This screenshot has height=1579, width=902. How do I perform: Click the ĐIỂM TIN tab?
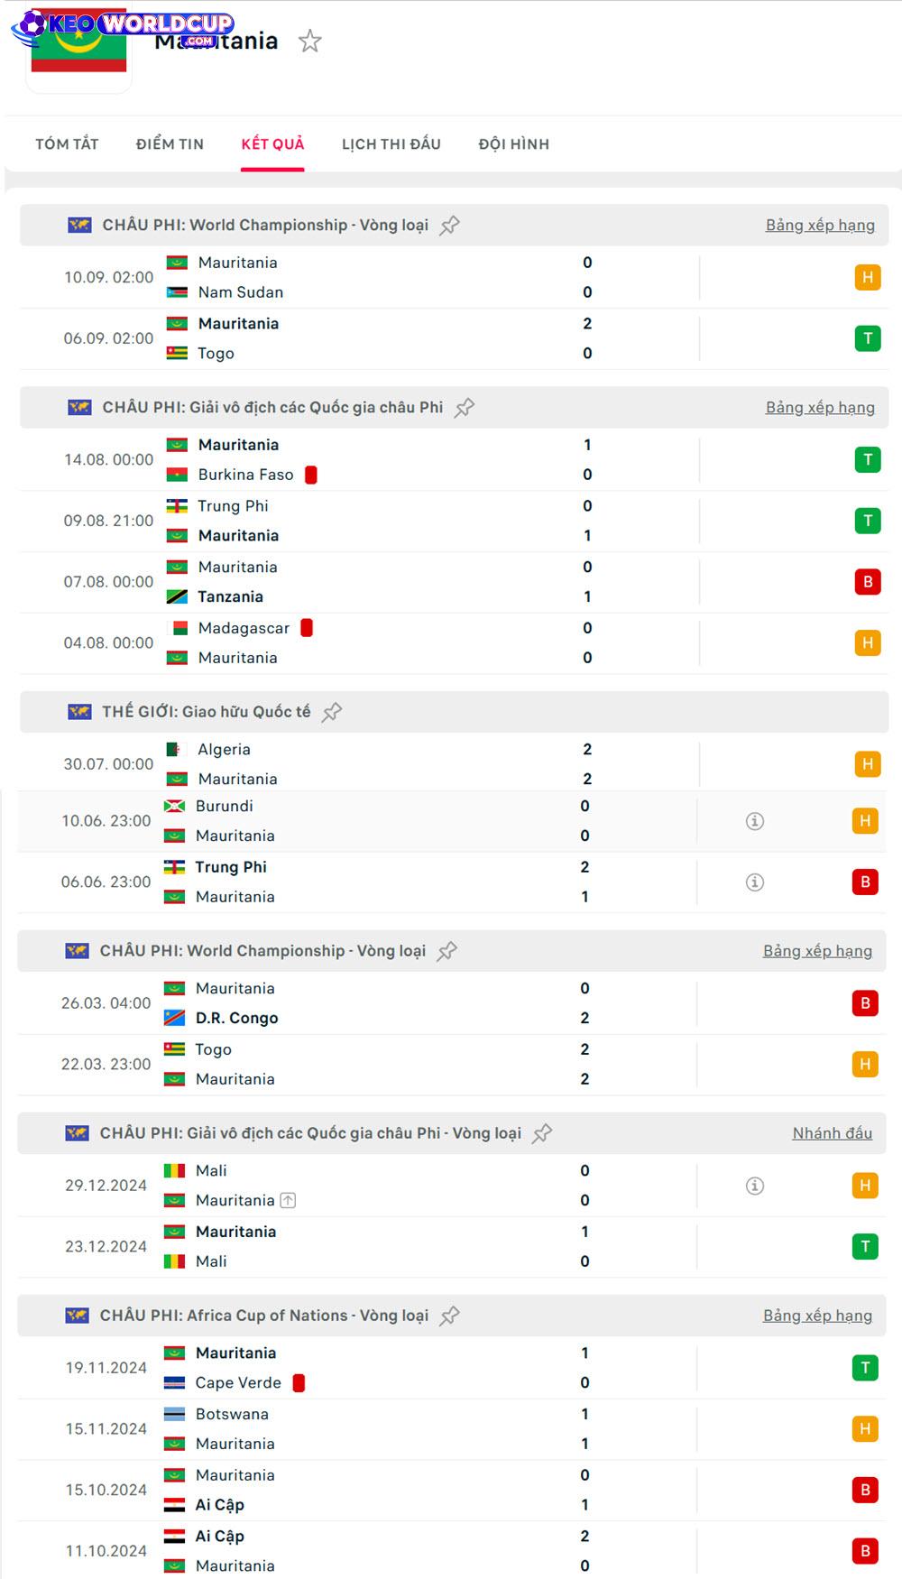[170, 144]
